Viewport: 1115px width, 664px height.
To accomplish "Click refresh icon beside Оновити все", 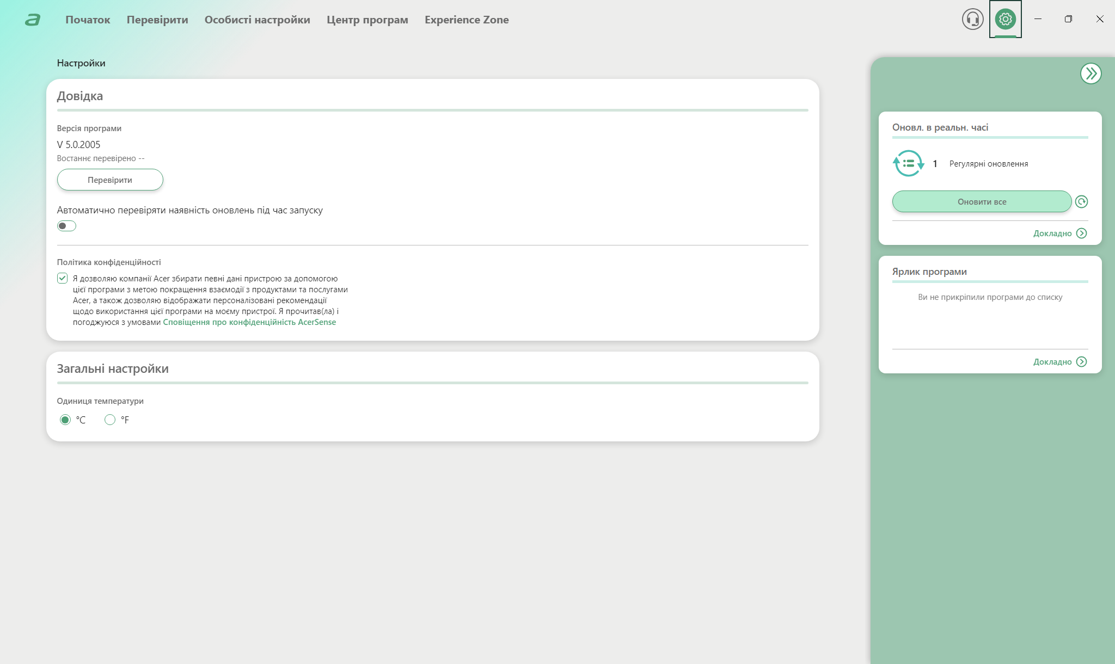I will [x=1081, y=202].
